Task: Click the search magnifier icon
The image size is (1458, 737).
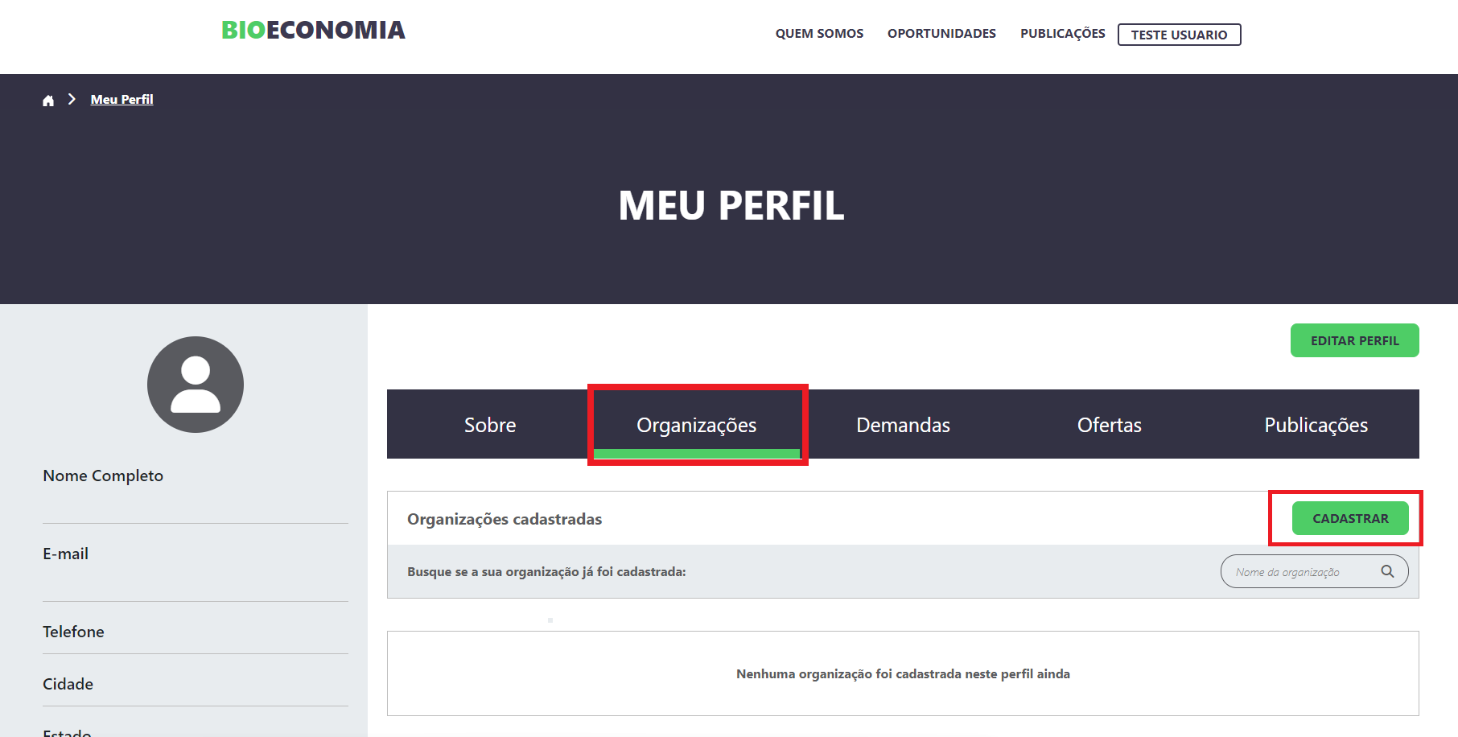Action: pyautogui.click(x=1387, y=571)
